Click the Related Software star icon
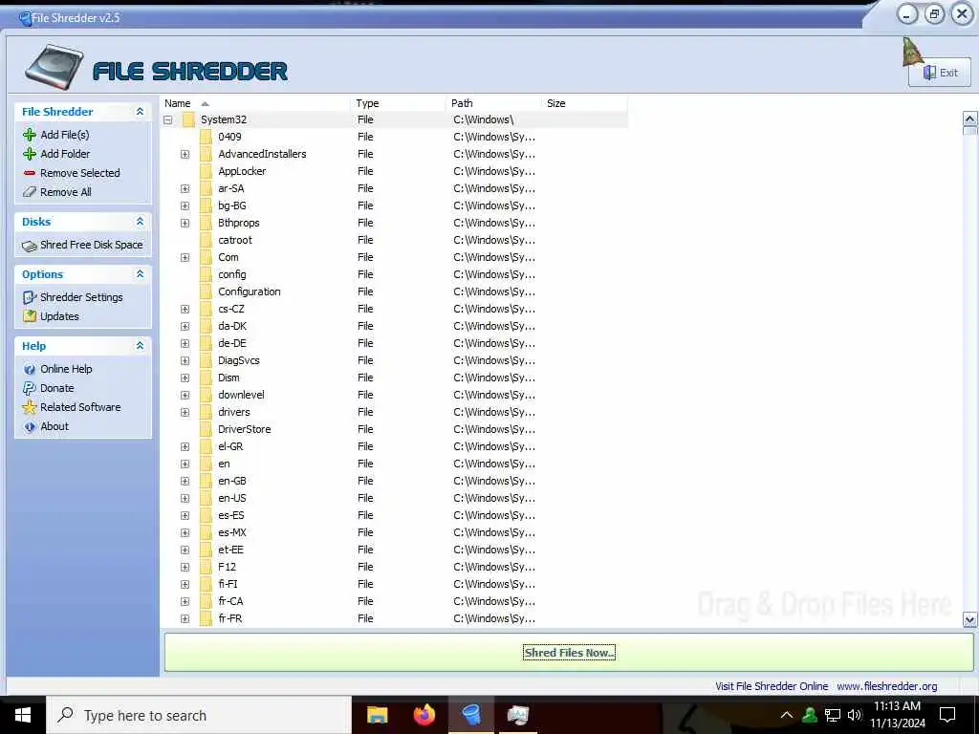The image size is (979, 734). 29,407
